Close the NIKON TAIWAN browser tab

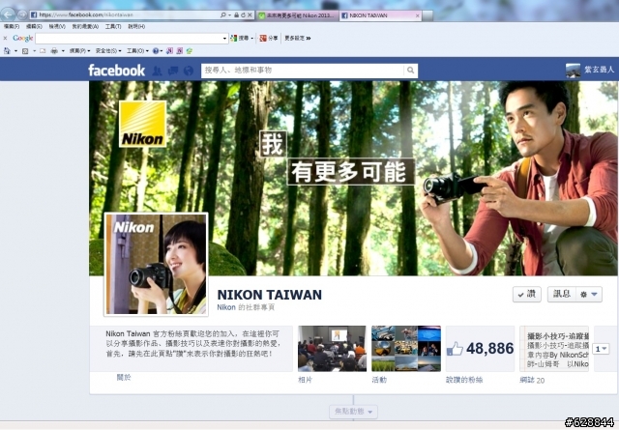(x=418, y=15)
